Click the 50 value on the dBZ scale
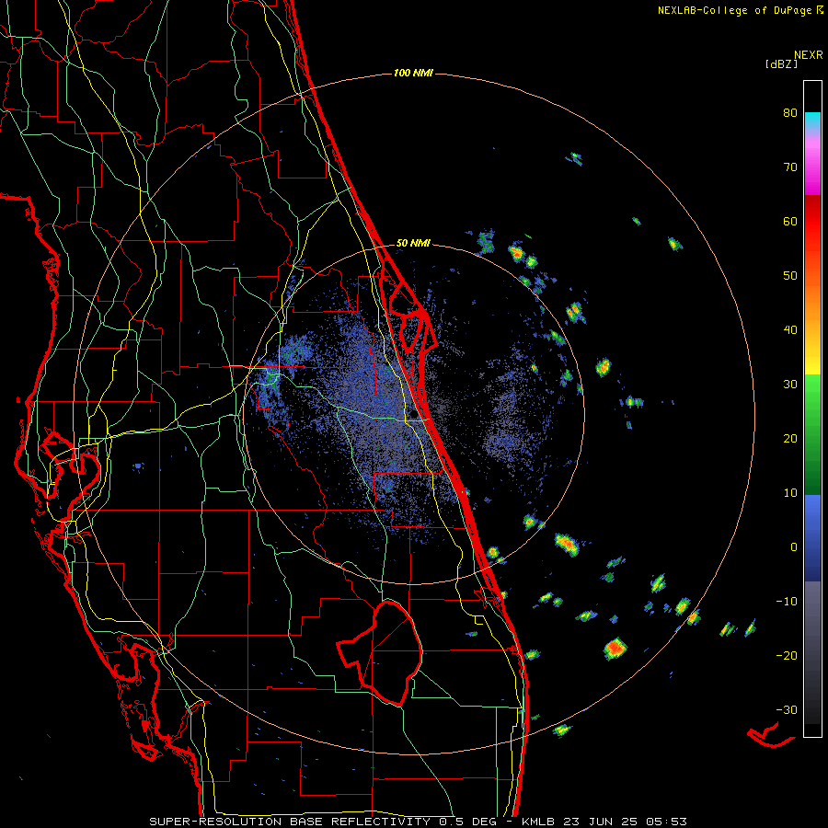828x828 pixels. (790, 276)
